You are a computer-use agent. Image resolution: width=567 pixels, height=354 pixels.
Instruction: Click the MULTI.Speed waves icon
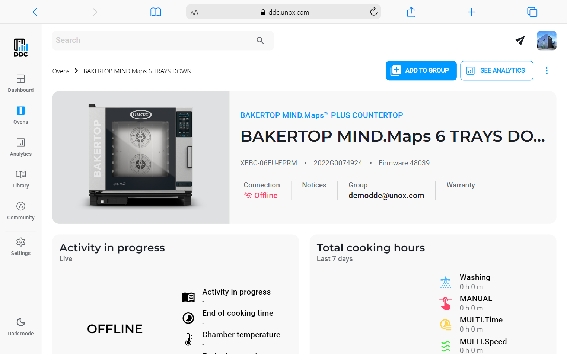(x=446, y=346)
